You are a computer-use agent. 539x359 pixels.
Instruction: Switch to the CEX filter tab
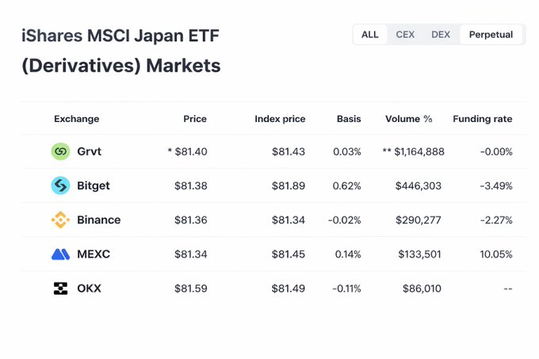[x=405, y=35]
